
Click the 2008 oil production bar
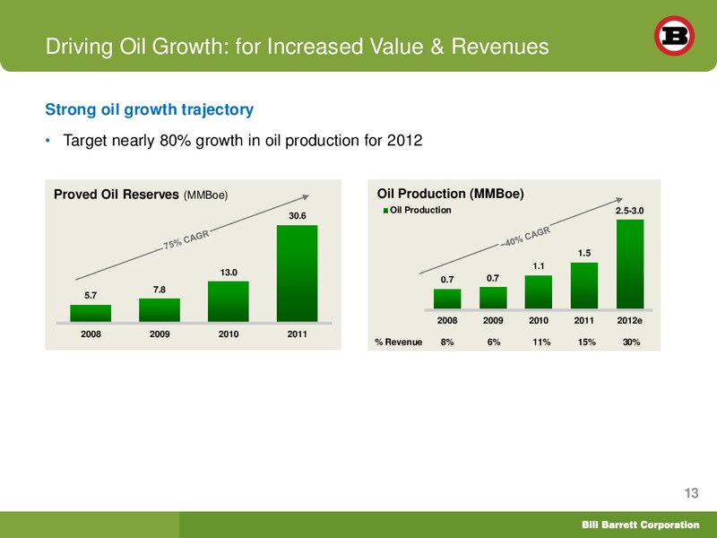447,299
